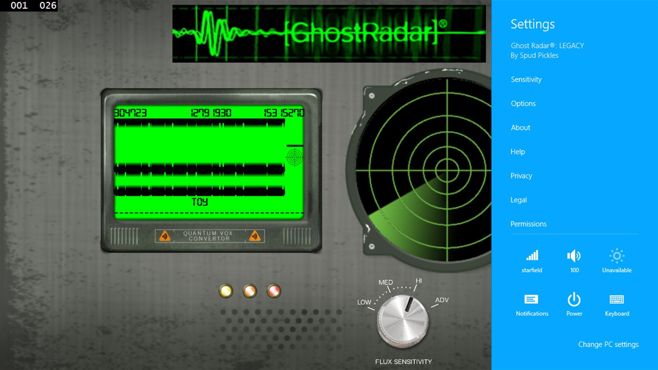Expand the Permissions settings section
This screenshot has width=658, height=370.
point(528,223)
